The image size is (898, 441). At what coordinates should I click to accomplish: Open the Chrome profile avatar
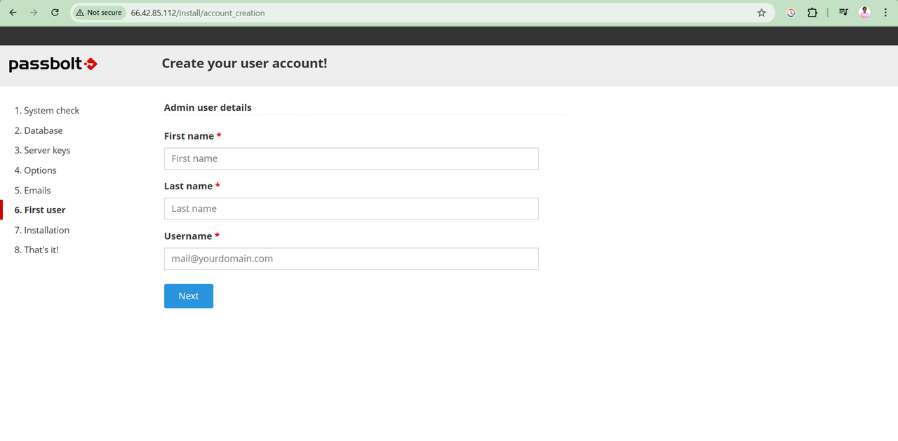pyautogui.click(x=864, y=13)
